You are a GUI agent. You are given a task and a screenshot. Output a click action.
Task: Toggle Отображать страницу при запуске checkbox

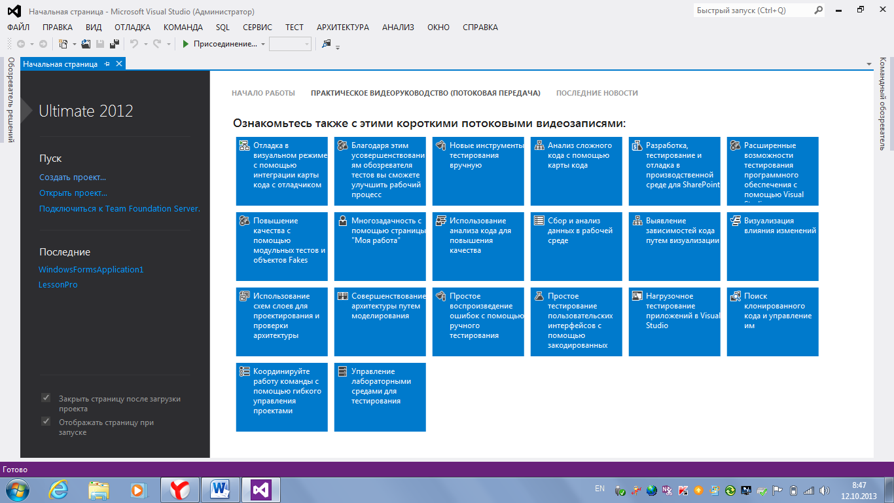[46, 421]
